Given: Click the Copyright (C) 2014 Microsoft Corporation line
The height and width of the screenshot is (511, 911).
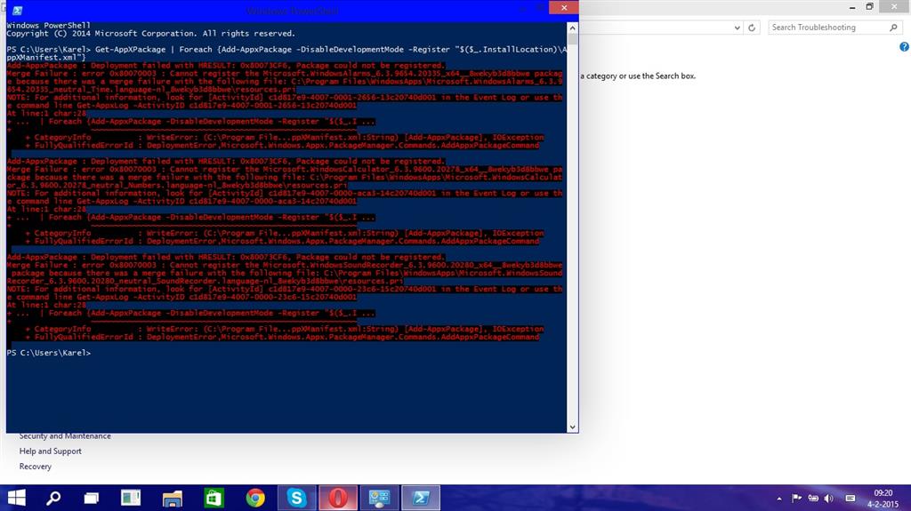Looking at the screenshot, I should pos(151,34).
